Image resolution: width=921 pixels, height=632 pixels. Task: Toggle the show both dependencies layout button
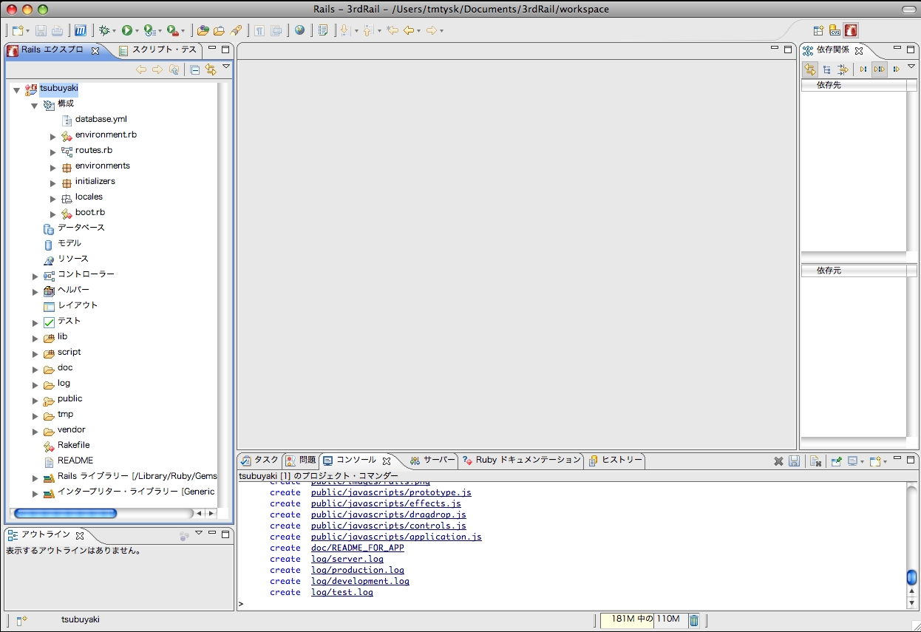879,69
